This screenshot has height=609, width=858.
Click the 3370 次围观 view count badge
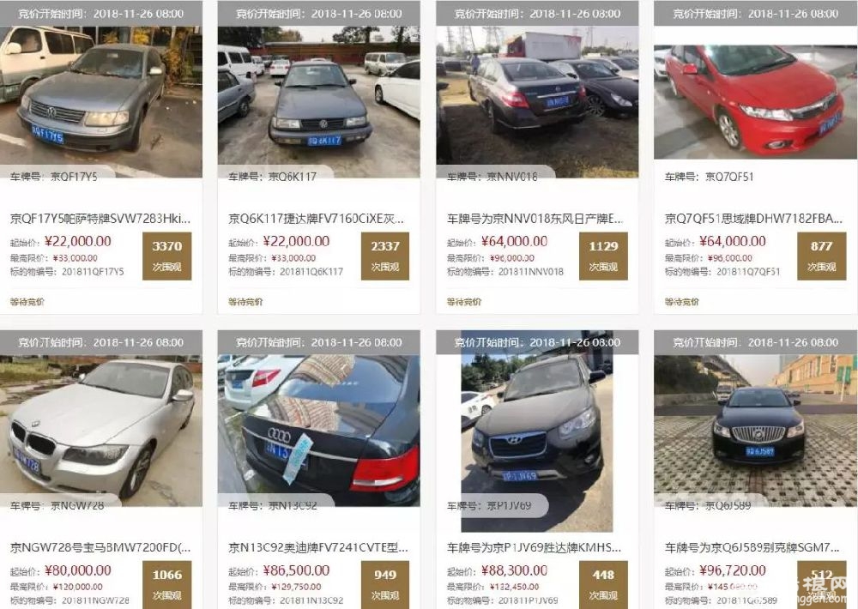pyautogui.click(x=167, y=256)
